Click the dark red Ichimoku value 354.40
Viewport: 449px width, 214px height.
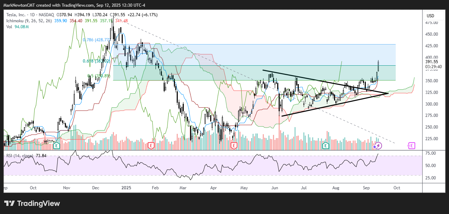pos(75,21)
